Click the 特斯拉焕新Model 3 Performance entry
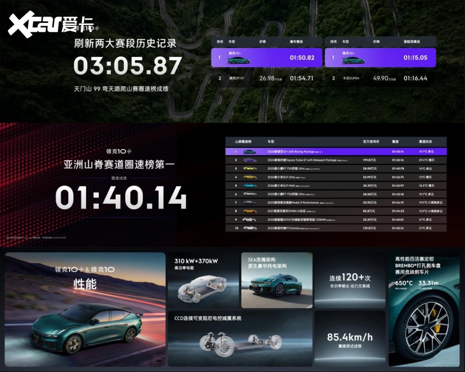The image size is (465, 372). [300, 203]
